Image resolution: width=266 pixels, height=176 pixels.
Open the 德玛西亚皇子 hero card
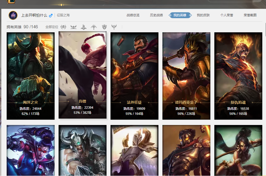pyautogui.click(x=186, y=76)
